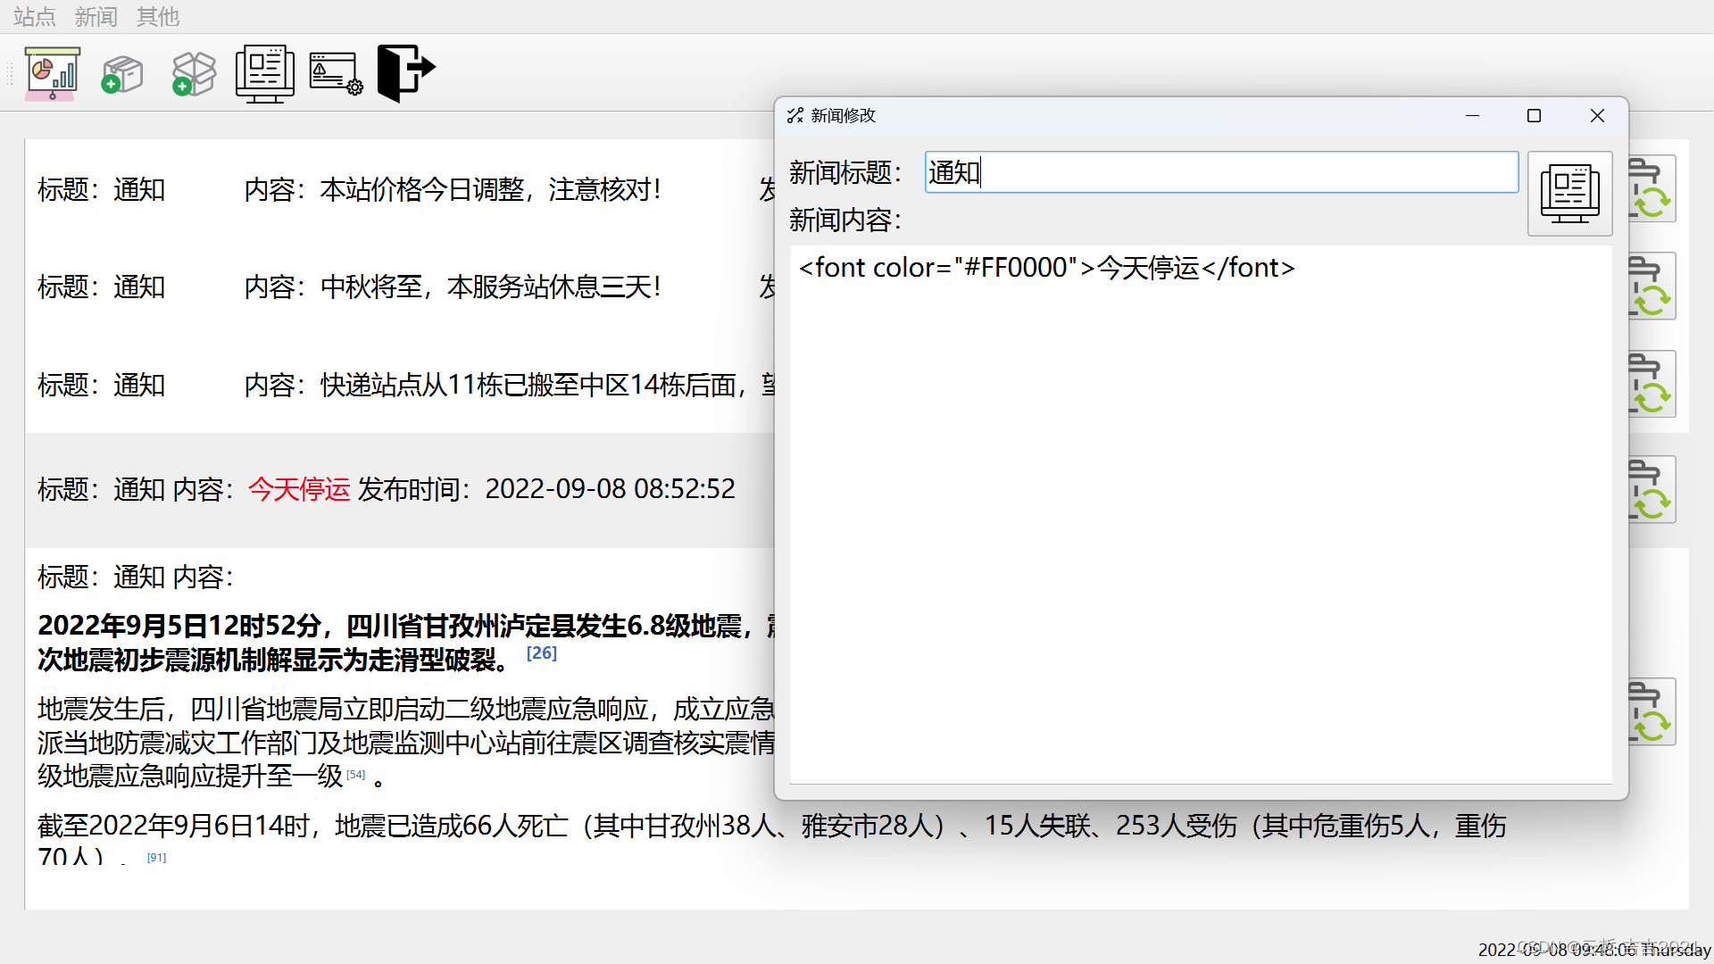Click the exit door toolbar icon
This screenshot has width=1714, height=964.
(406, 73)
